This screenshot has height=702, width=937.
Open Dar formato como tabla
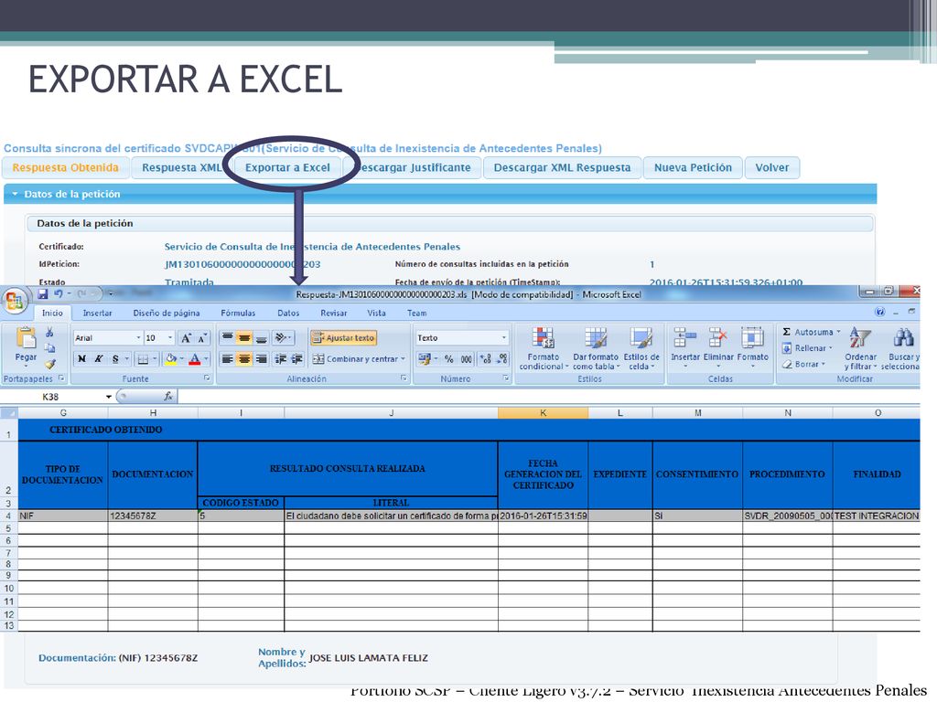(596, 349)
